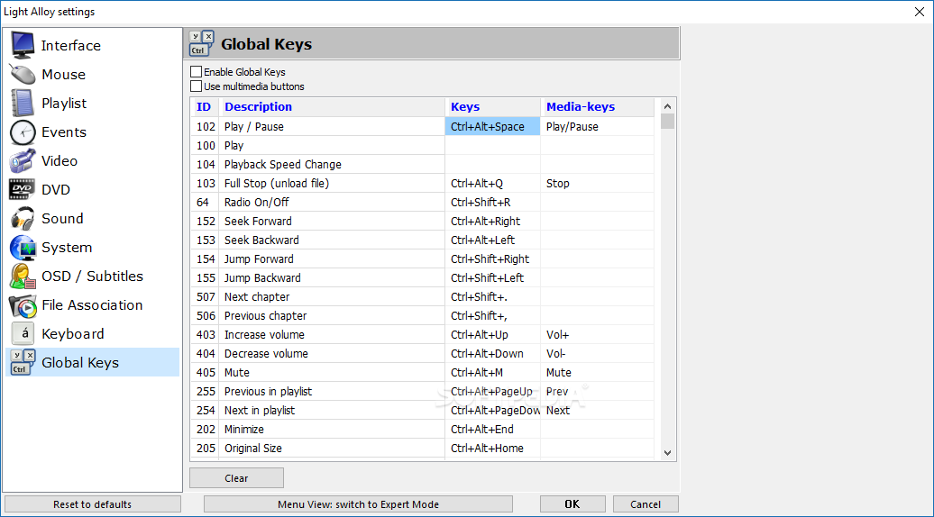The image size is (934, 517).
Task: Click the File Association icon
Action: pos(23,305)
